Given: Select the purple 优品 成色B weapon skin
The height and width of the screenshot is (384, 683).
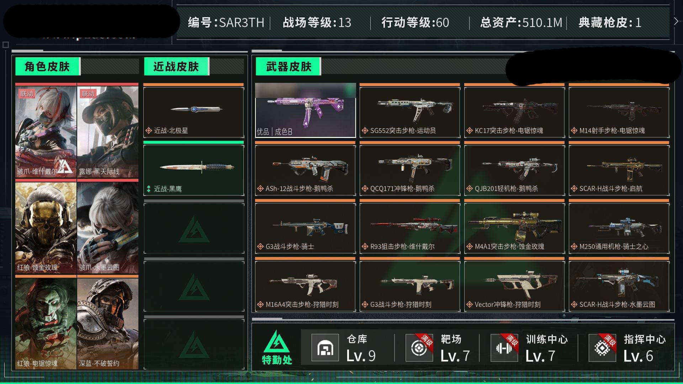Looking at the screenshot, I should pos(305,110).
